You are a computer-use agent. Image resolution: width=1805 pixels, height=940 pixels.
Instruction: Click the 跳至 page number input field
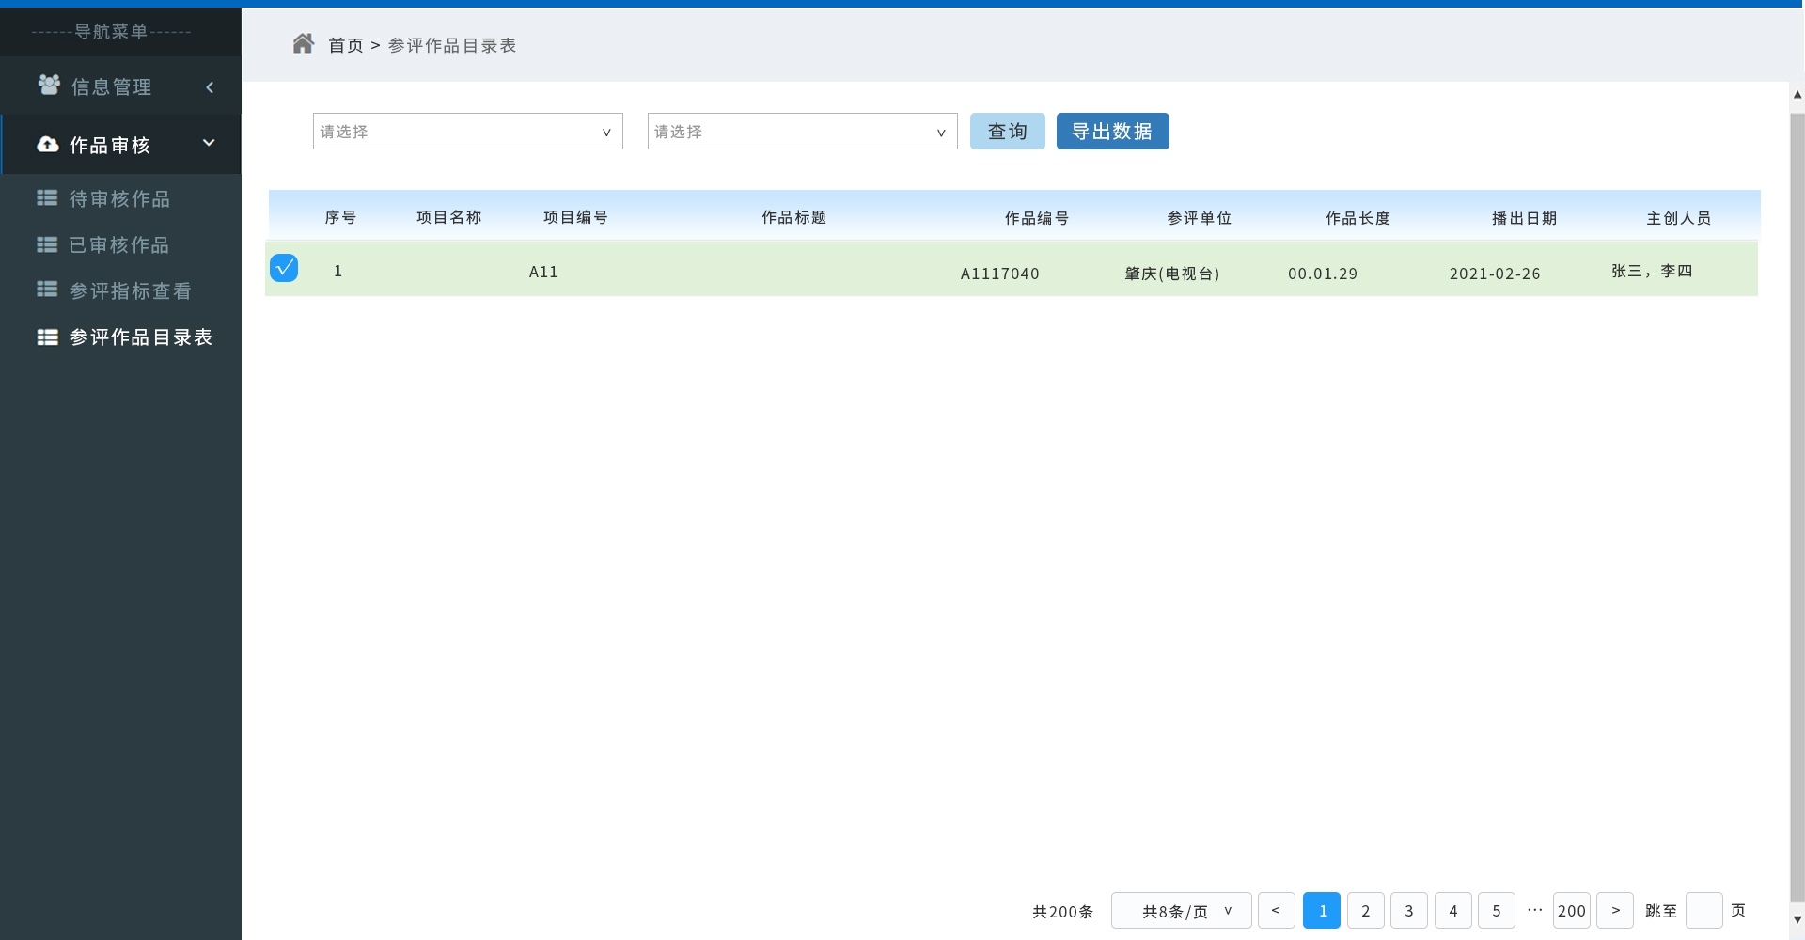[x=1703, y=910]
